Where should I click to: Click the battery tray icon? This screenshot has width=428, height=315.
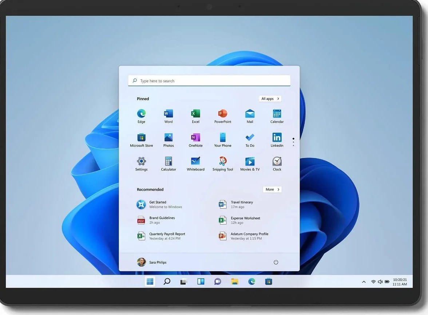pyautogui.click(x=387, y=281)
